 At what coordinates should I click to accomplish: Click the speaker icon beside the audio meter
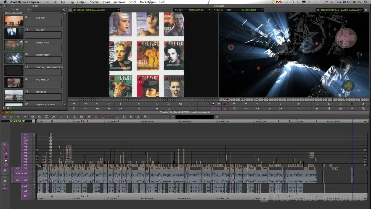click(173, 117)
